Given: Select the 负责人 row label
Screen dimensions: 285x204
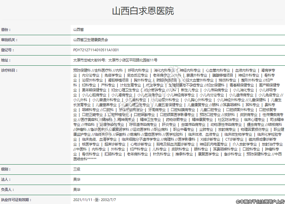Looking at the screenshot, I should [8, 190].
